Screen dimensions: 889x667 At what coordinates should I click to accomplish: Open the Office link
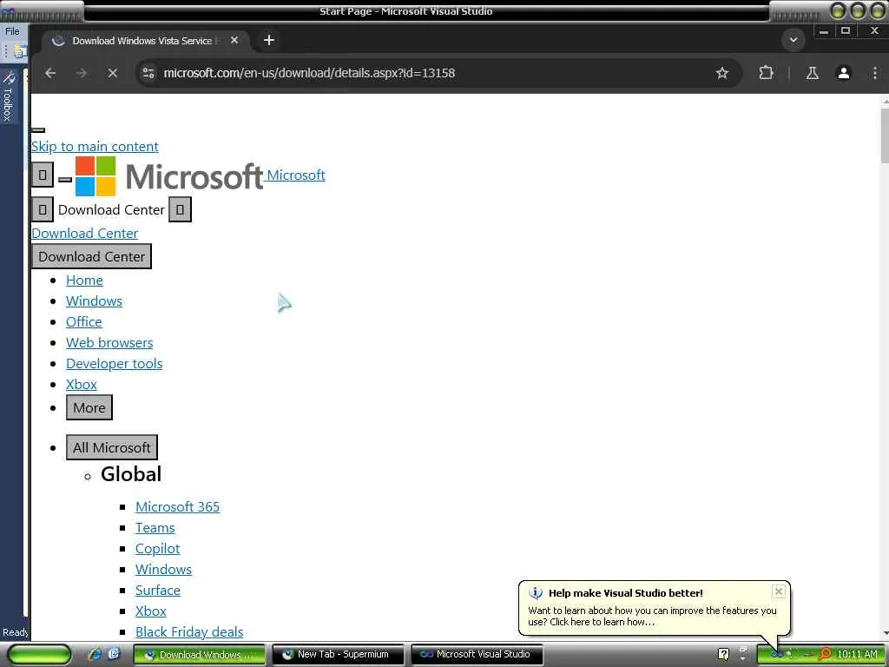click(84, 321)
